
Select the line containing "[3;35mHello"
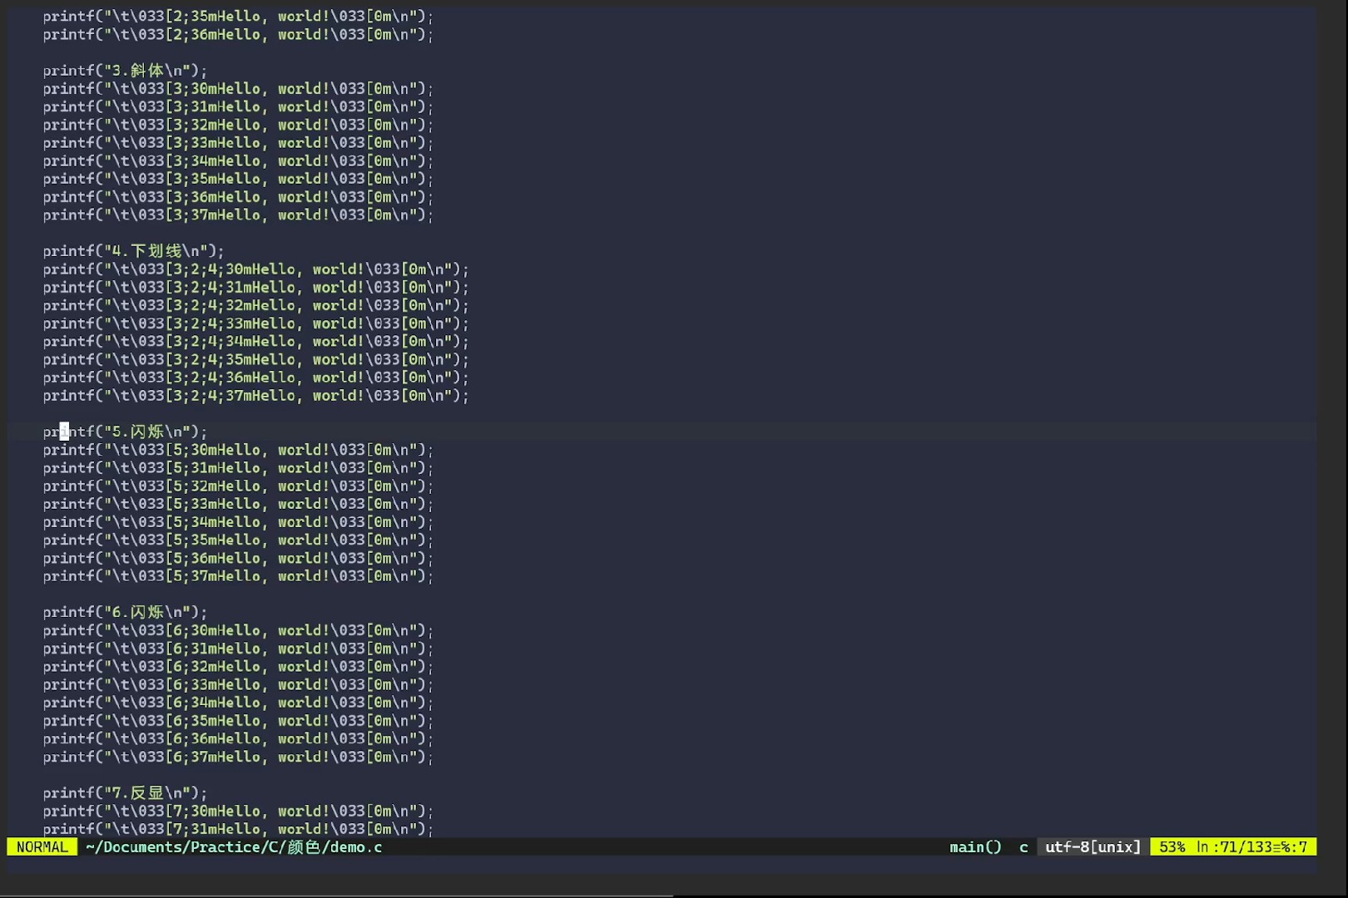point(238,179)
